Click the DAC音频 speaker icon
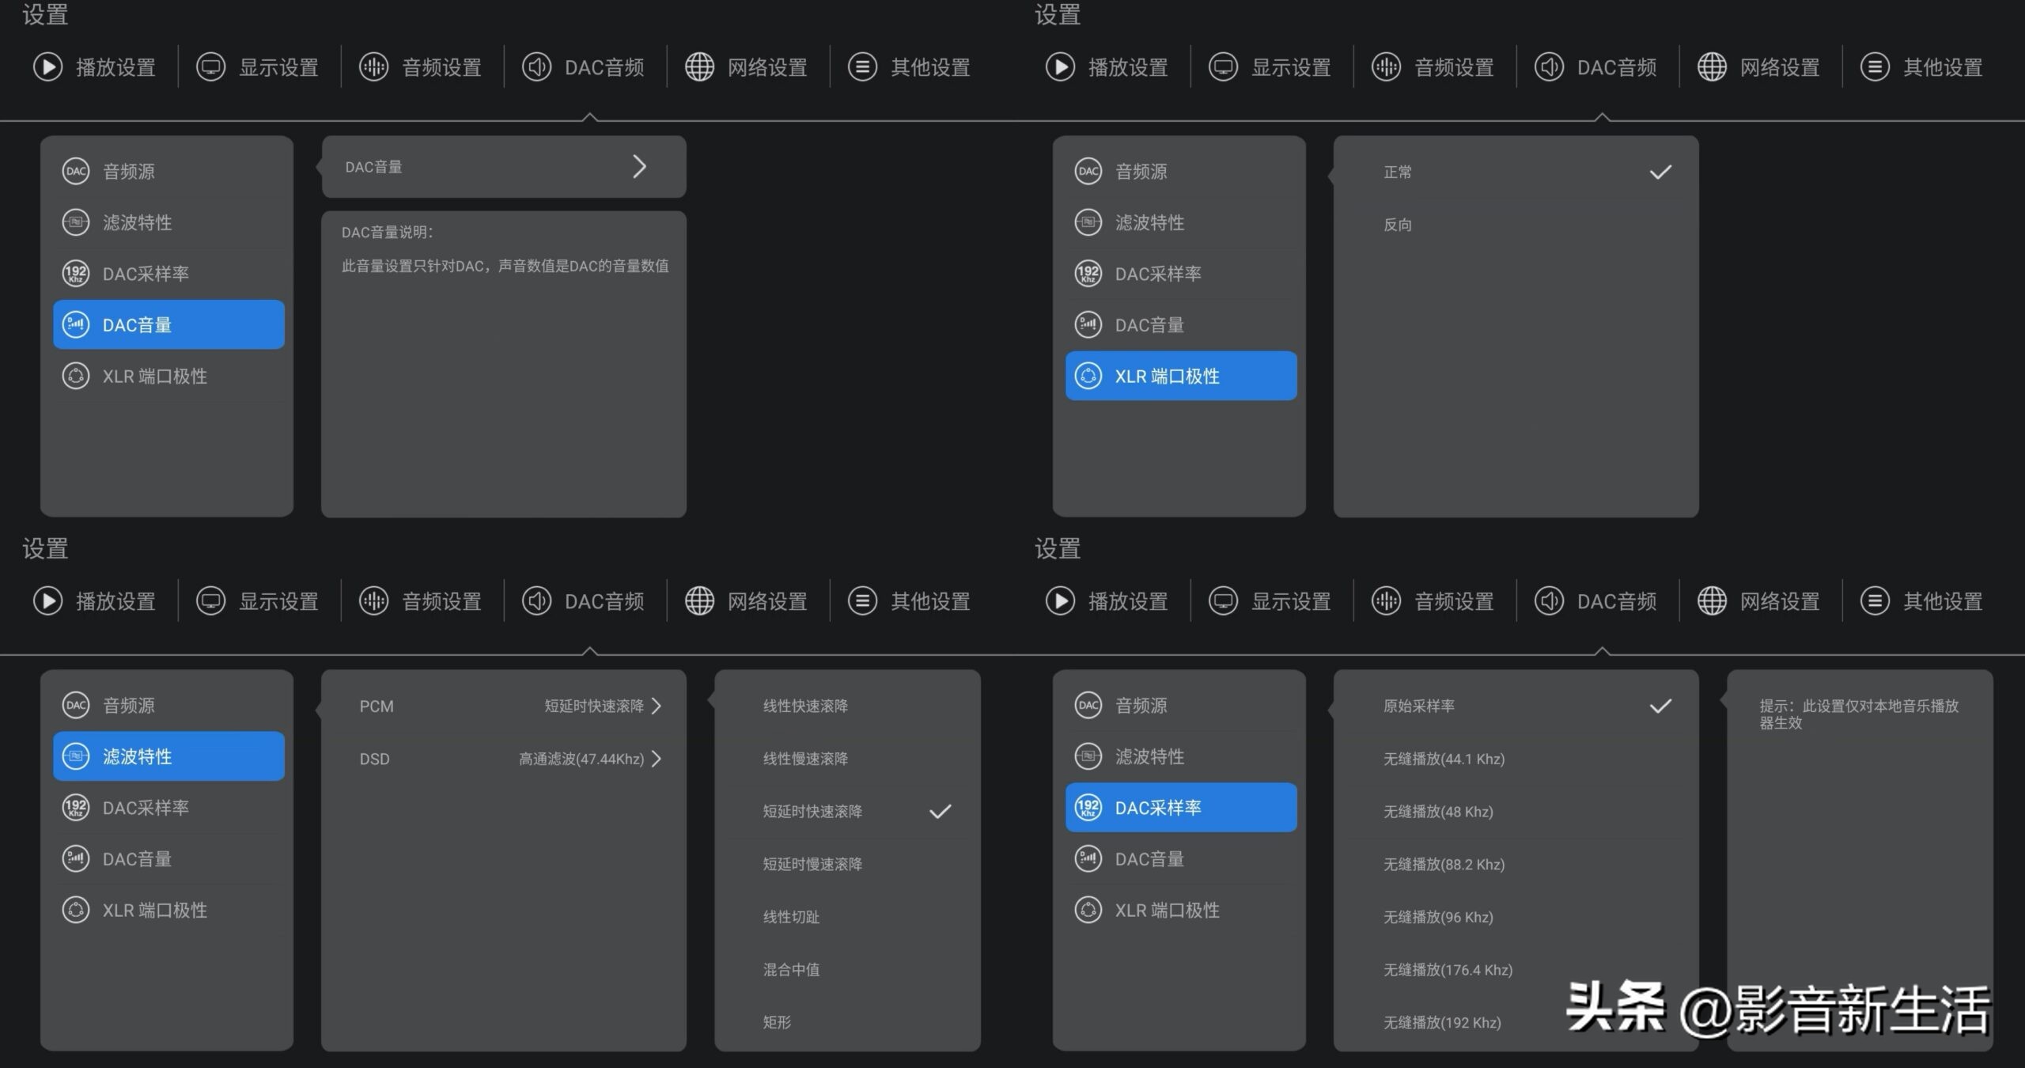Viewport: 2025px width, 1068px height. (x=538, y=66)
